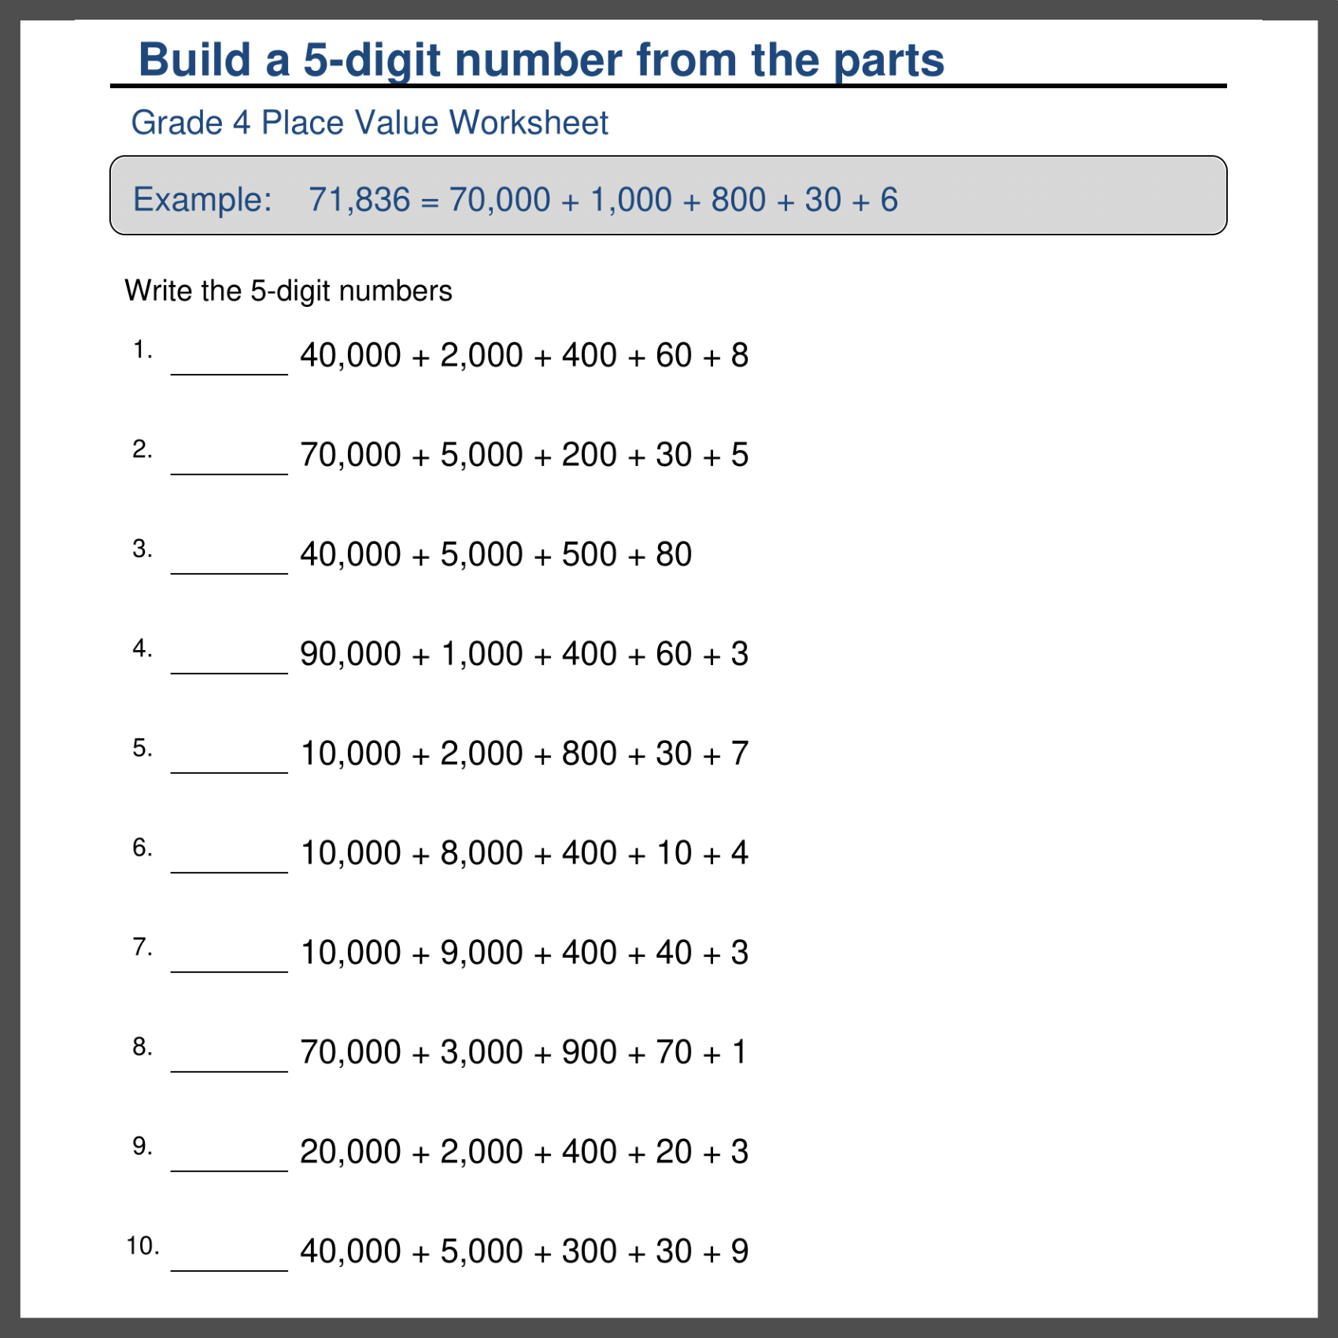
Task: Click the expression 70,000 + 3,000 + 900 + 70 + 1
Action: 523,1052
